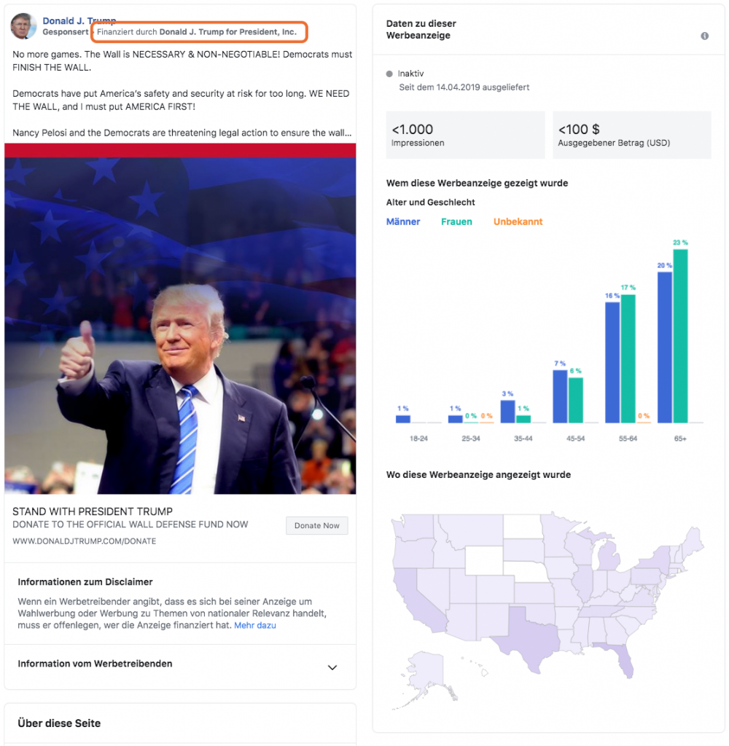
Task: Click the Finanziert durch Donald J. Trump for President disclaimer
Action: (x=197, y=32)
